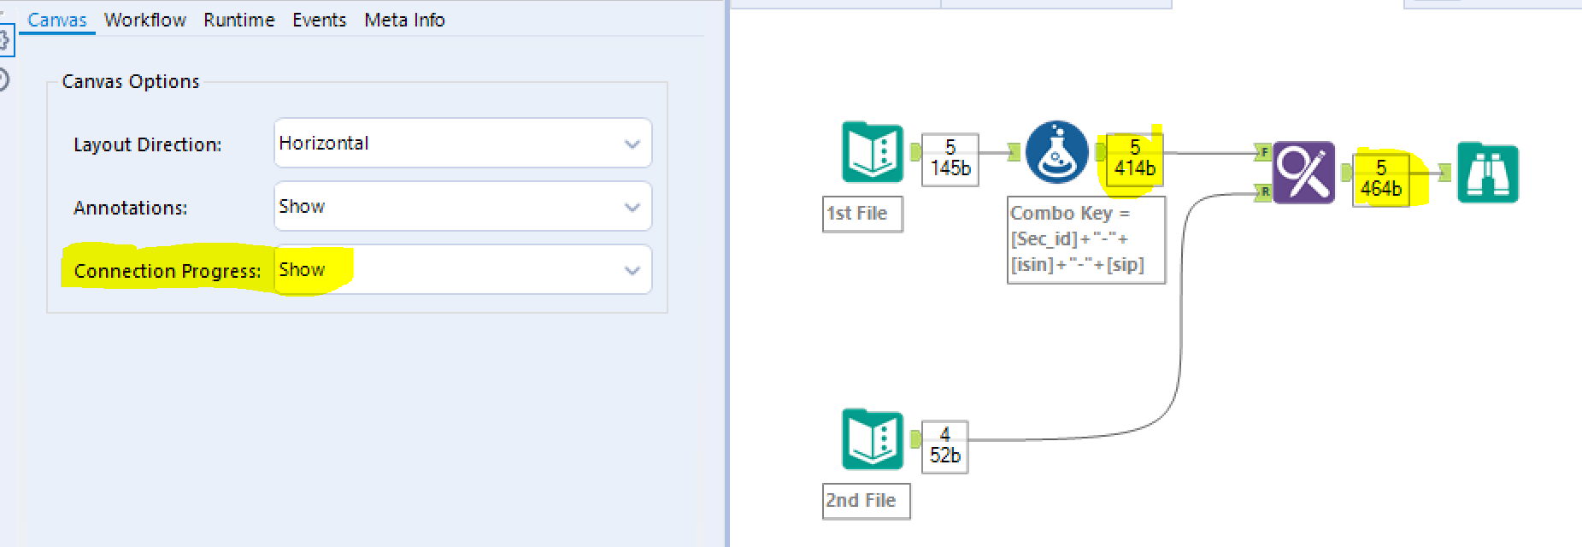This screenshot has height=547, width=1582.
Task: Click the 1st File annotation label
Action: tap(862, 214)
